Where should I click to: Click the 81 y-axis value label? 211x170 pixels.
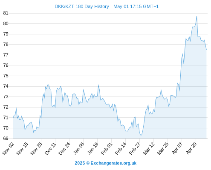(6, 13)
